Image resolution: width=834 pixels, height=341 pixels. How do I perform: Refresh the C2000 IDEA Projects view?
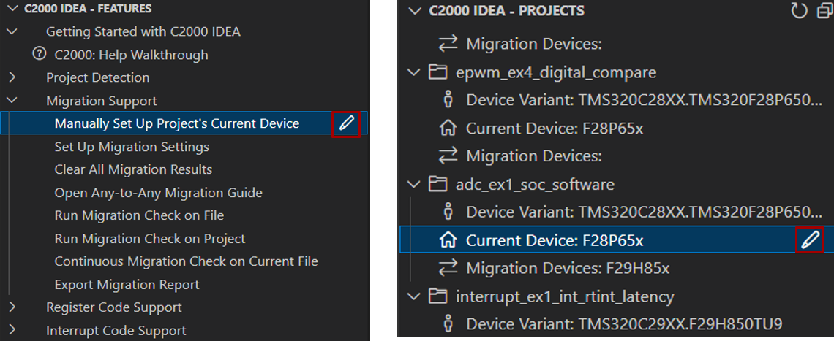pos(799,11)
